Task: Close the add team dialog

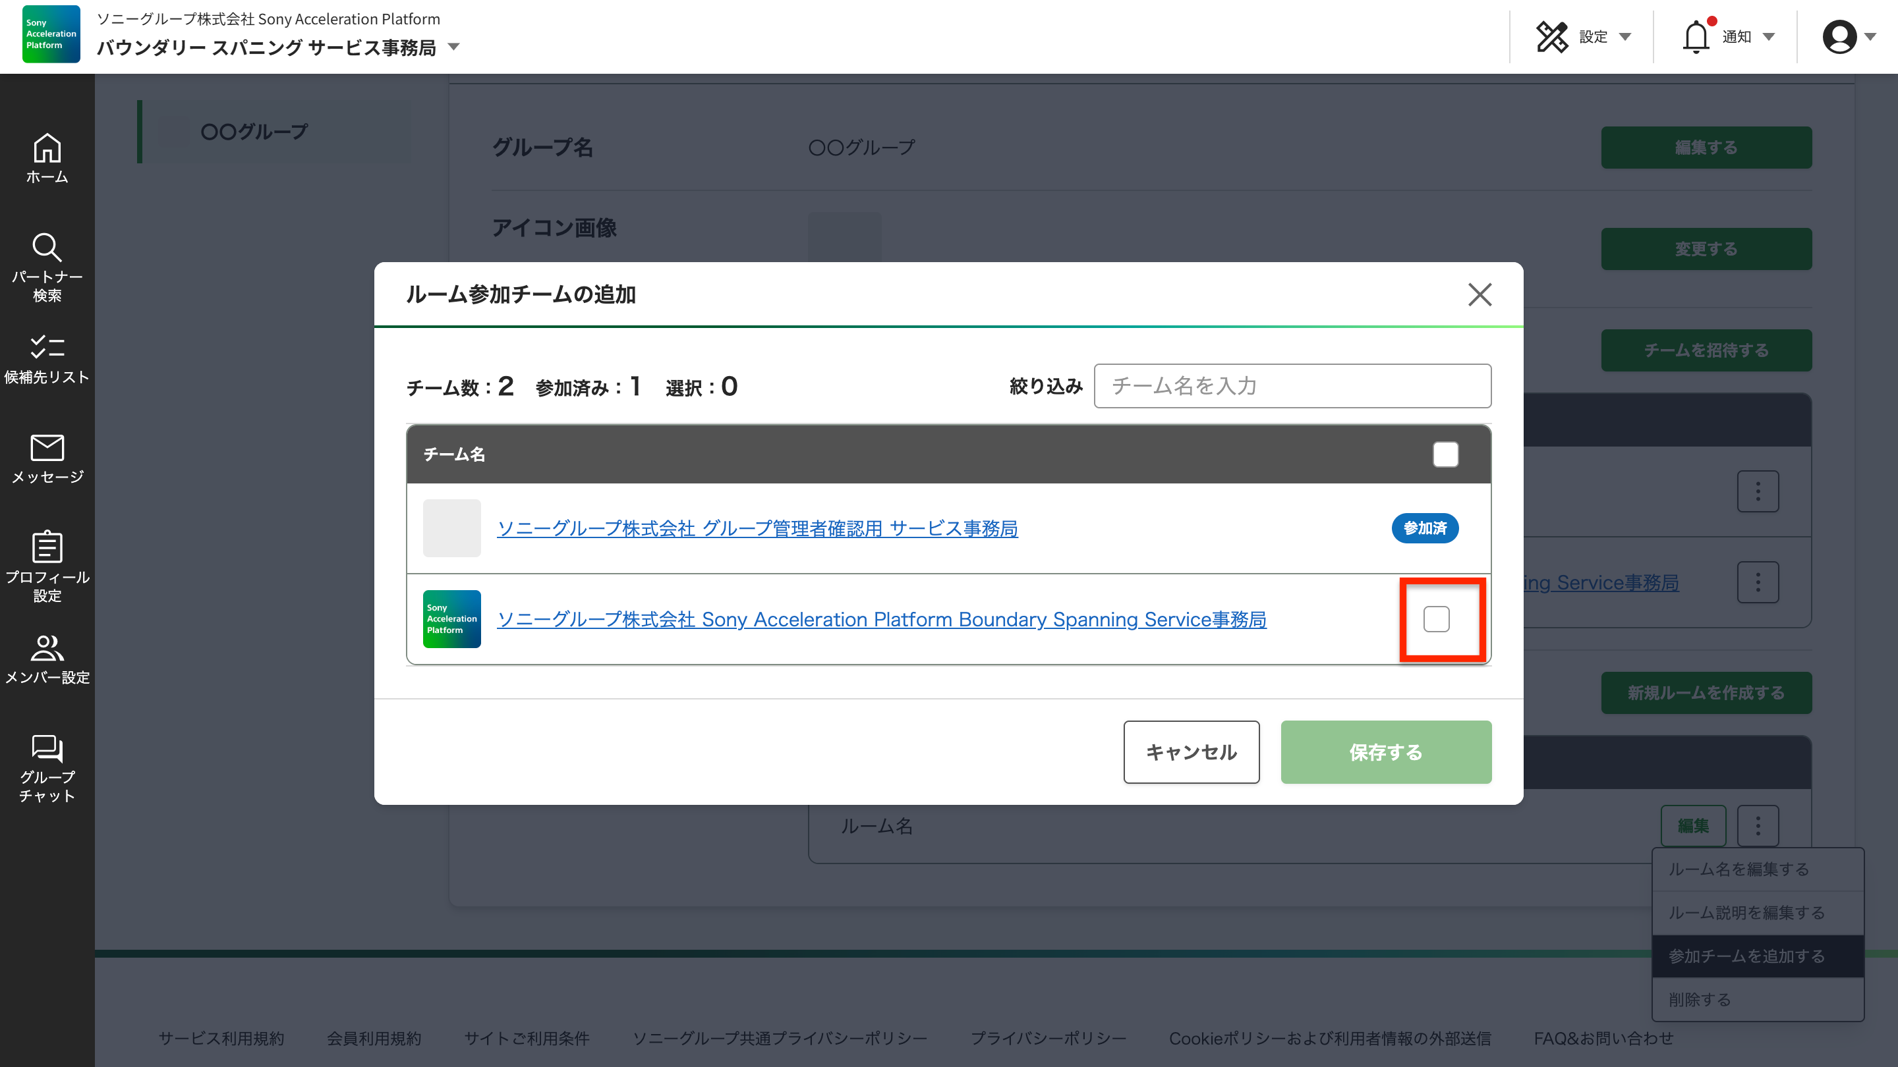Action: [x=1480, y=294]
